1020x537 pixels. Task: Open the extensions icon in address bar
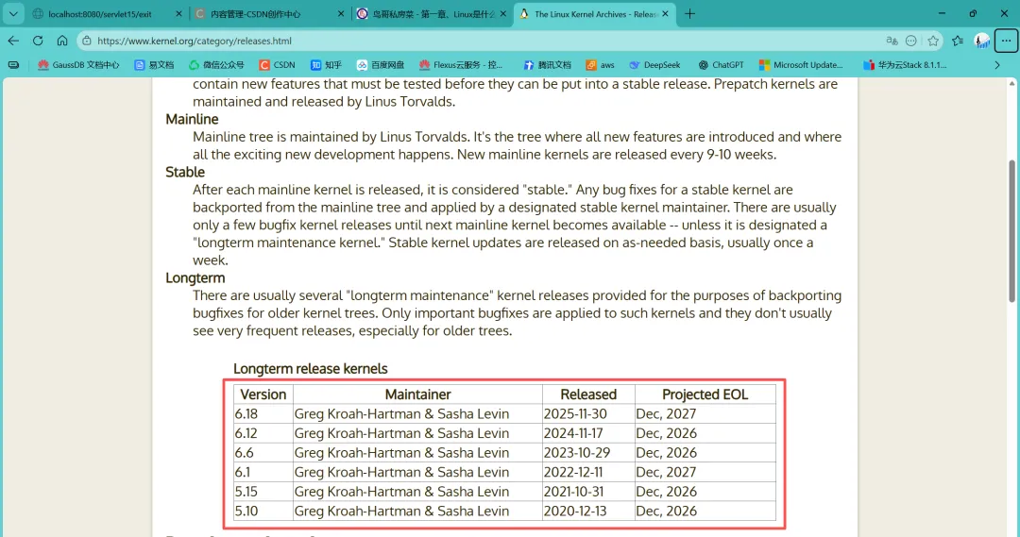[911, 41]
